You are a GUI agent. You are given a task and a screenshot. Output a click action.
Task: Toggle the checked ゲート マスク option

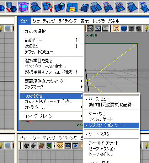point(111,134)
